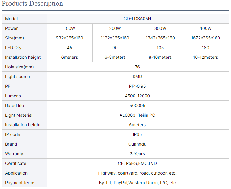Select lumens value 4500-12000
231x189 pixels.
tap(137, 96)
